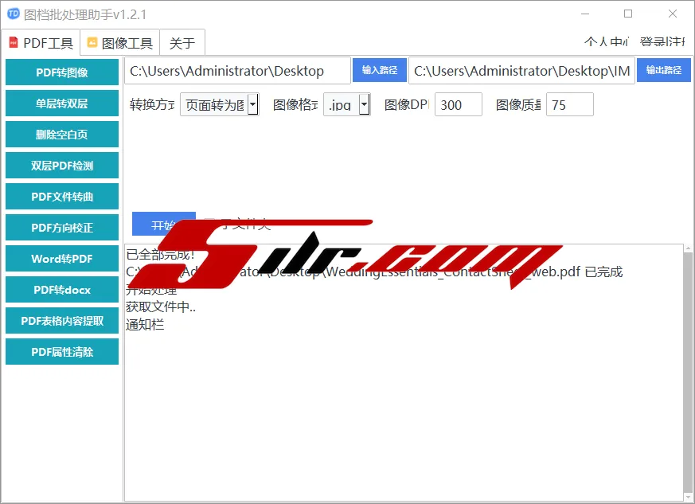Click the red PDF icon on the PDF工具 tab
The image size is (695, 504).
[x=14, y=42]
